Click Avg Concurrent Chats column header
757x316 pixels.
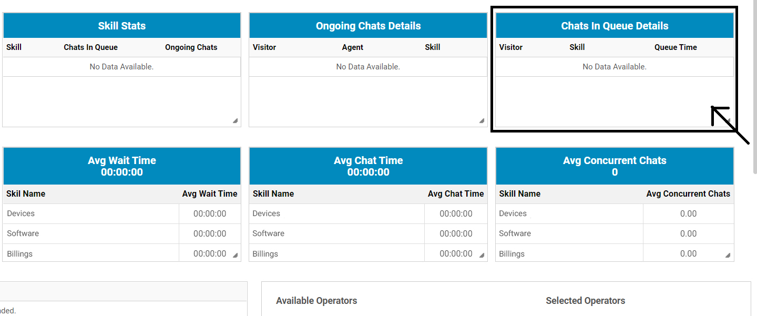[x=688, y=194]
